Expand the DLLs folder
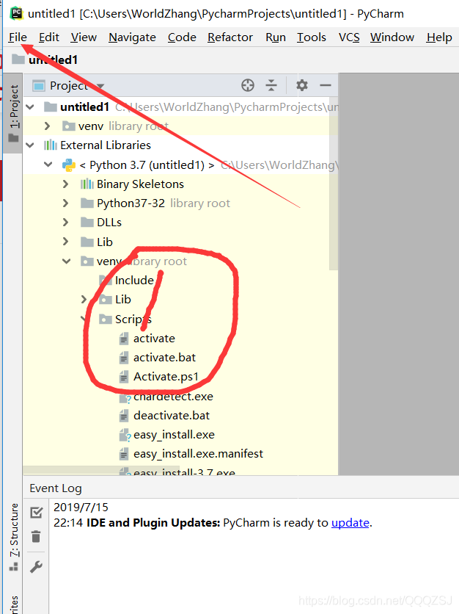 (x=66, y=222)
